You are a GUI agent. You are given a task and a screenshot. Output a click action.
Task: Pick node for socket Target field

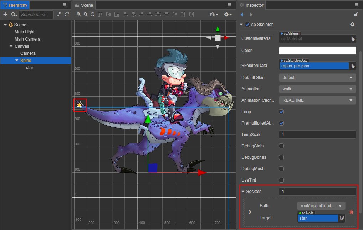342,218
